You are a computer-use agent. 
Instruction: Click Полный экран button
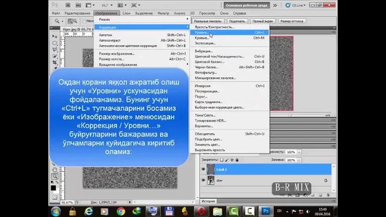click(263, 22)
